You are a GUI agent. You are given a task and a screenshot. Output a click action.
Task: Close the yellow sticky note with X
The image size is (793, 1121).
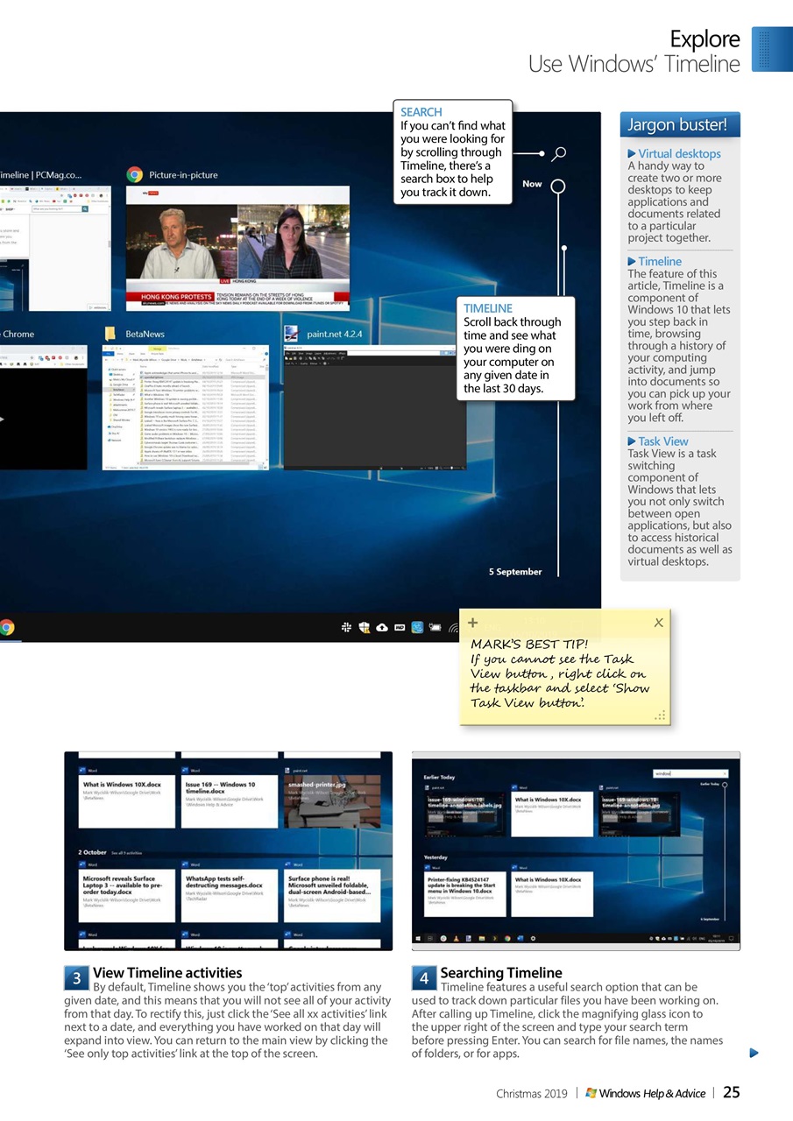click(659, 623)
